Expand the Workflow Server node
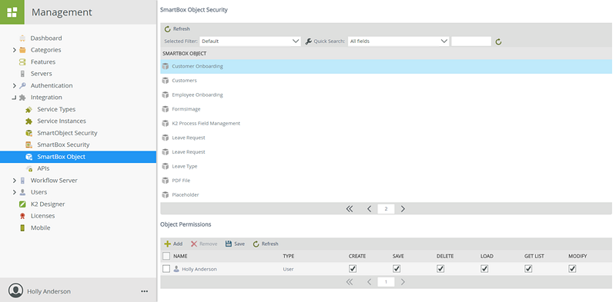The height and width of the screenshot is (302, 616). pyautogui.click(x=15, y=181)
